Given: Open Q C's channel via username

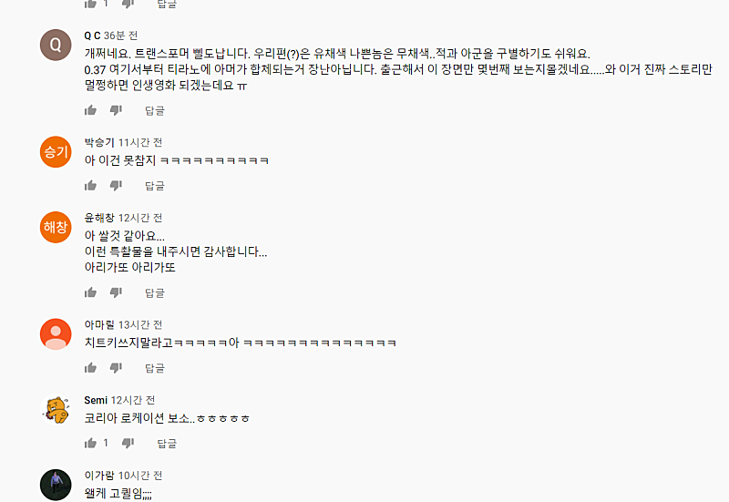Looking at the screenshot, I should pos(92,36).
